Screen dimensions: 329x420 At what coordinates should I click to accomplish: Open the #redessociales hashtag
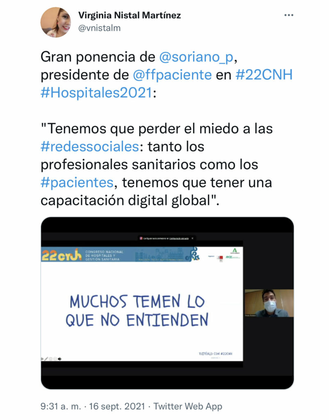click(90, 146)
